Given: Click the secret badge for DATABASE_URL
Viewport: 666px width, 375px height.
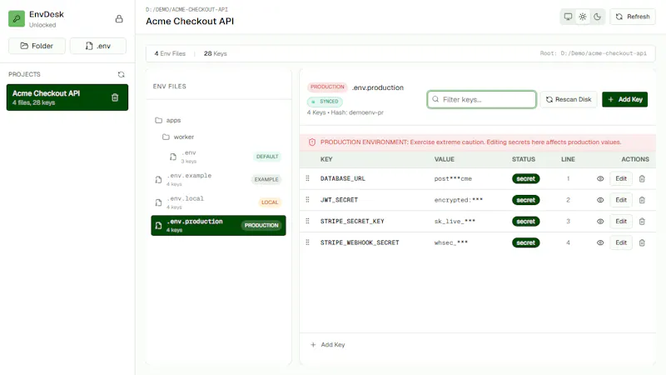Looking at the screenshot, I should click(526, 179).
